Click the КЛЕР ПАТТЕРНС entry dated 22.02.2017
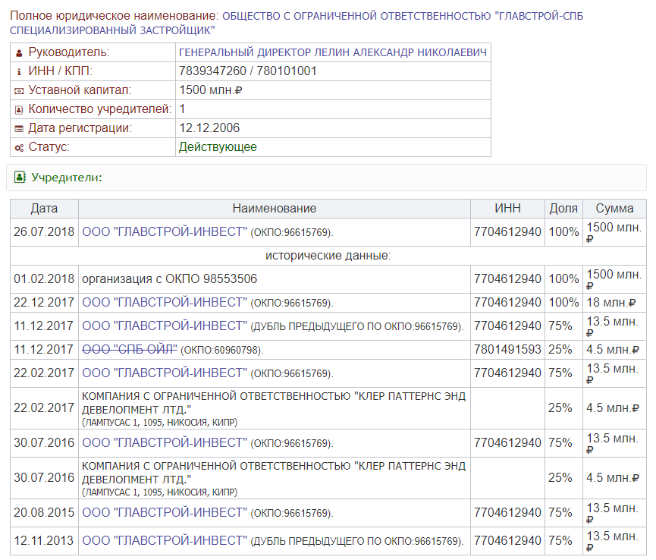 coord(274,408)
